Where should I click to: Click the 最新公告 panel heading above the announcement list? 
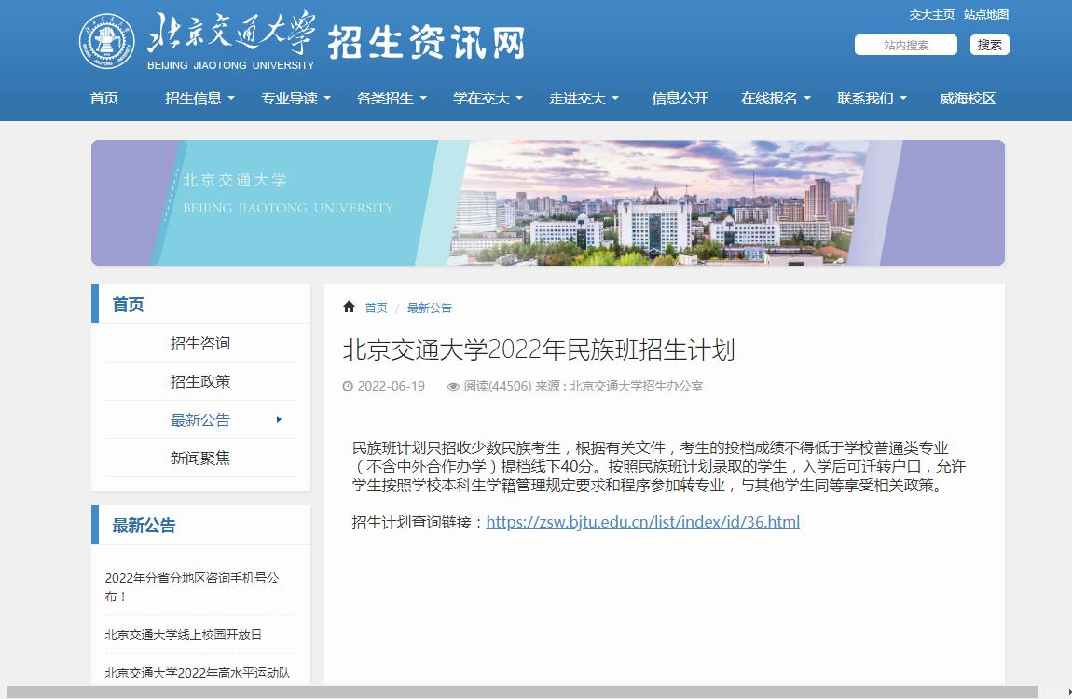click(144, 525)
